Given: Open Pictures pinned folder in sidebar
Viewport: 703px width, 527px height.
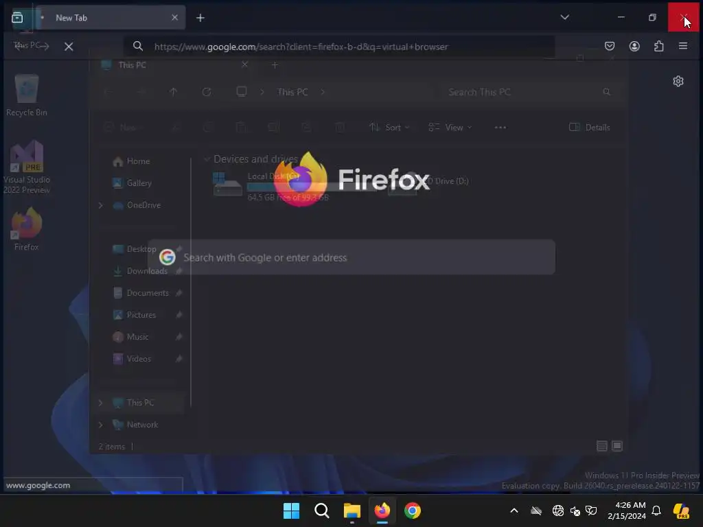Looking at the screenshot, I should 141,314.
